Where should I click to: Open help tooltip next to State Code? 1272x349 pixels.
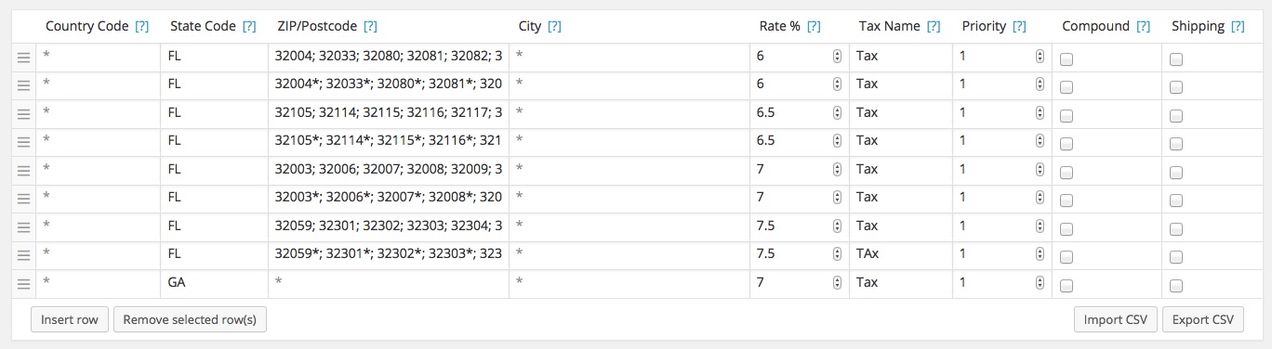pyautogui.click(x=248, y=27)
